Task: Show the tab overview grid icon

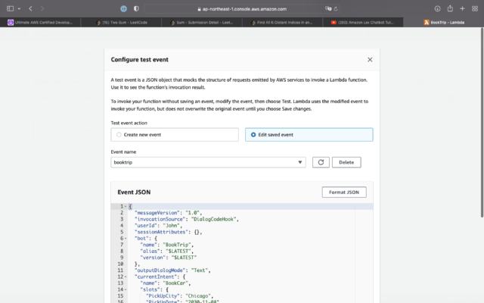Action: pos(475,8)
